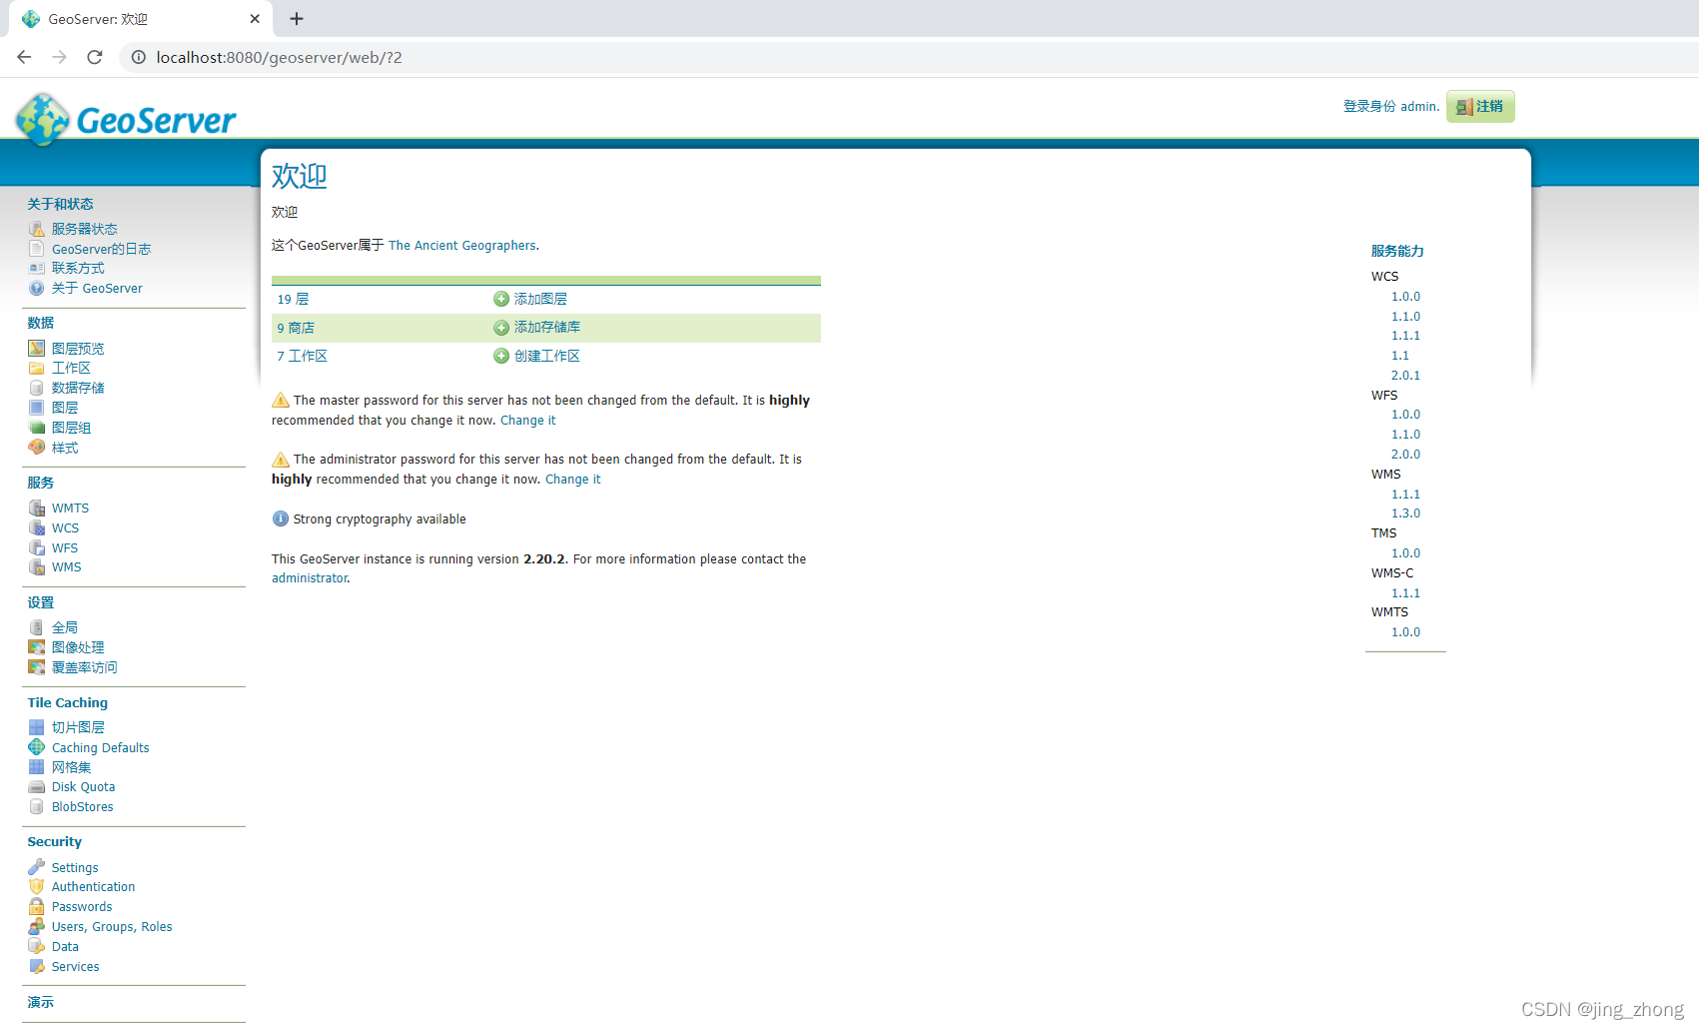This screenshot has width=1699, height=1029.
Task: Click the WMTS service icon
Action: (x=37, y=508)
